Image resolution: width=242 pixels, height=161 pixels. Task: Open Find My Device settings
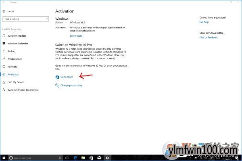pos(13,82)
